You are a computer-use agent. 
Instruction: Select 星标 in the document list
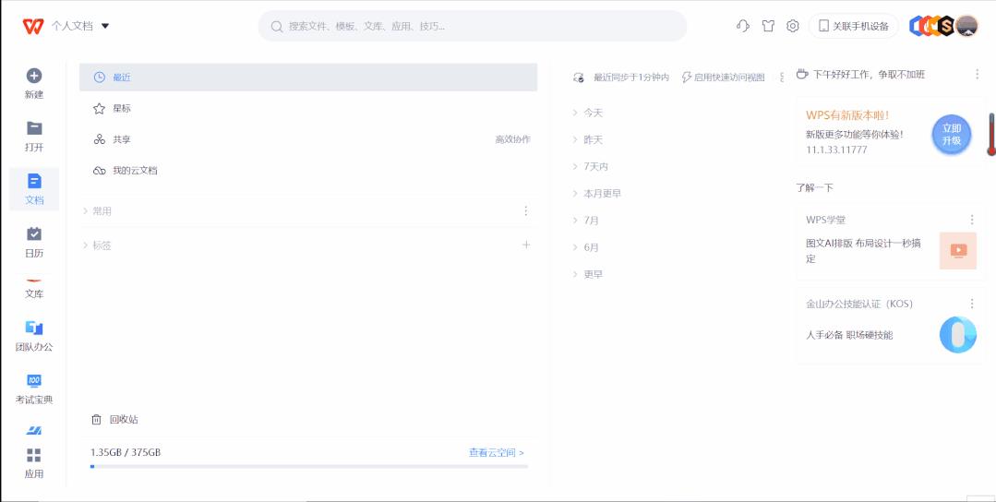tap(122, 109)
